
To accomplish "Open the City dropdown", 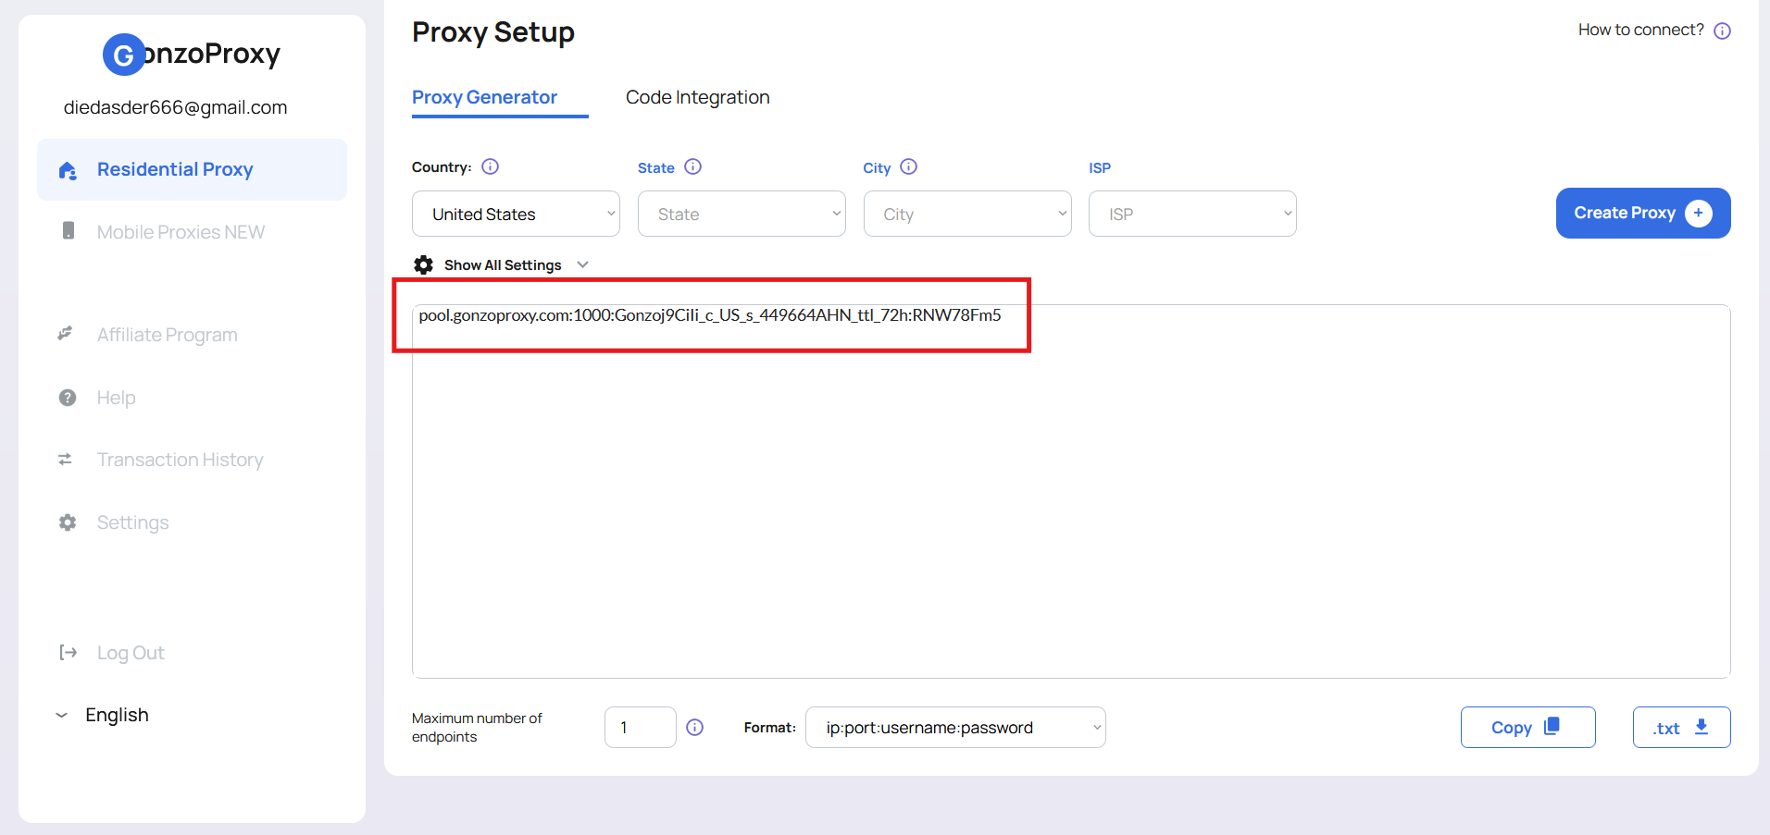I will [967, 215].
